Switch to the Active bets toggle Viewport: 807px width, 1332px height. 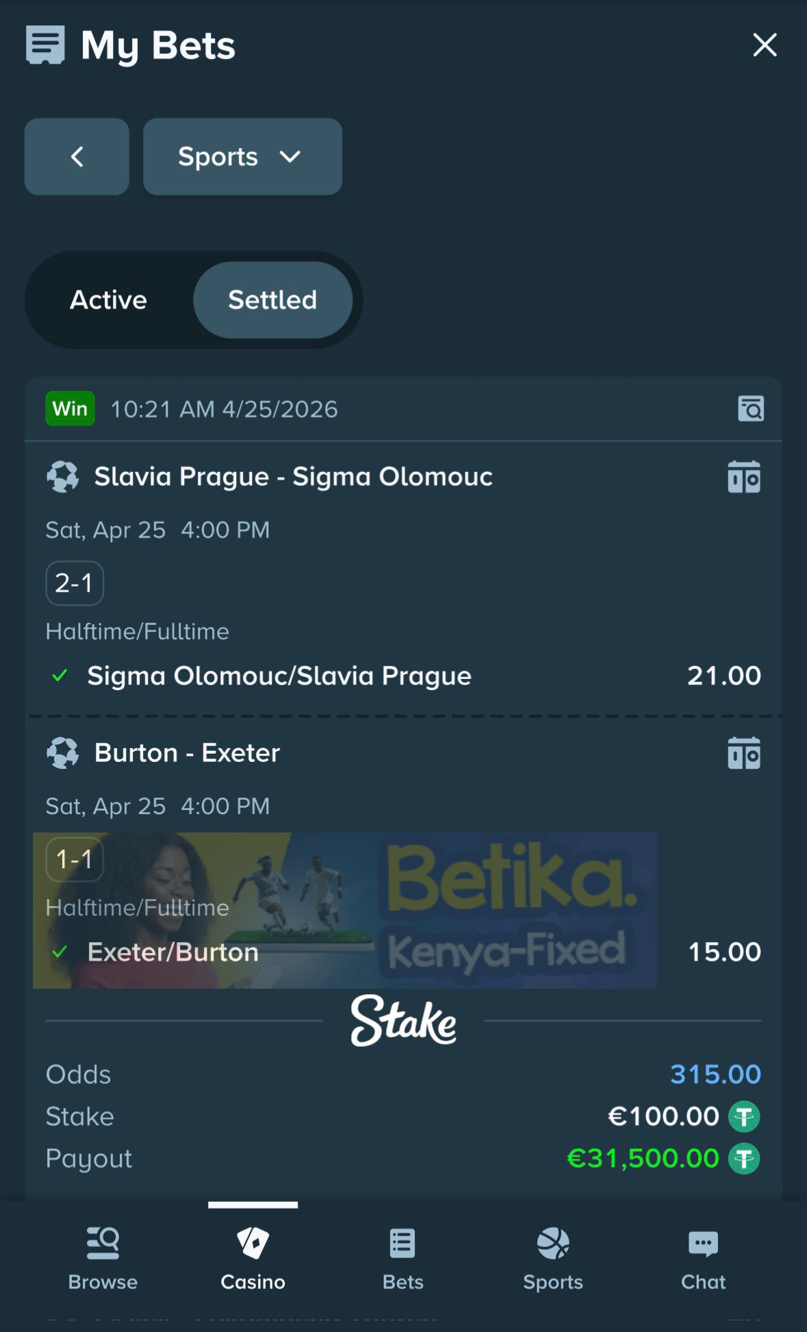[x=107, y=299]
